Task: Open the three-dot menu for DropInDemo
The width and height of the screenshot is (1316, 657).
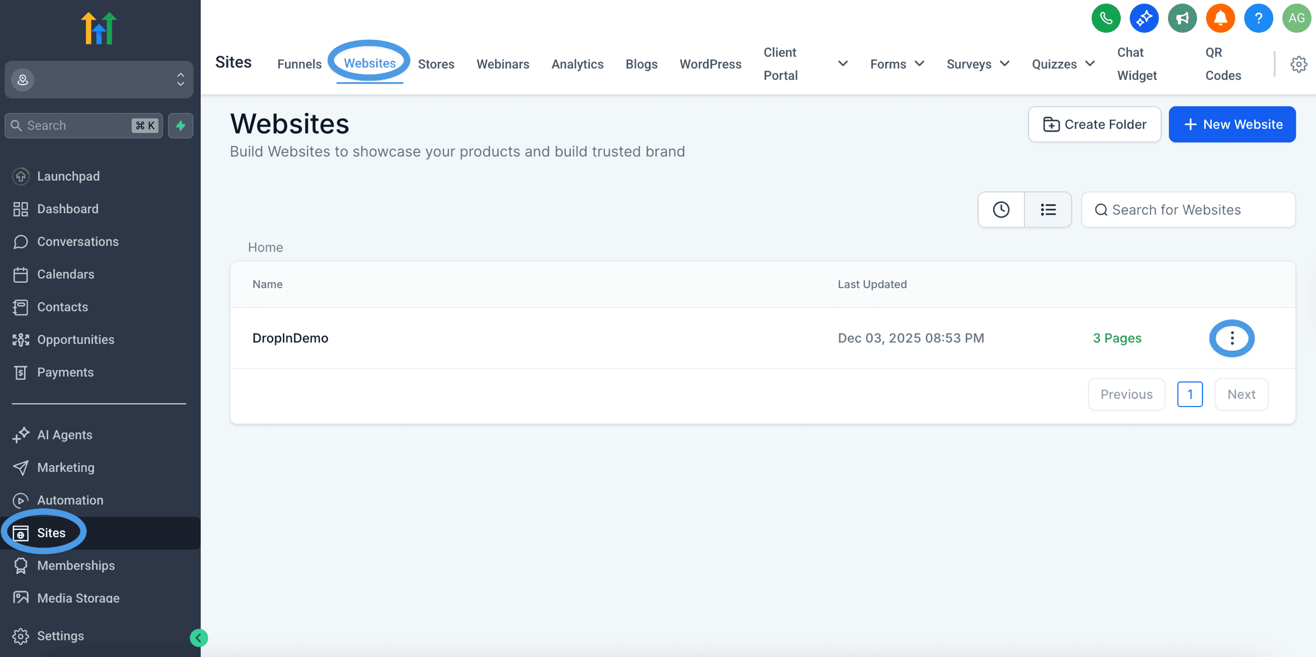Action: click(1232, 338)
